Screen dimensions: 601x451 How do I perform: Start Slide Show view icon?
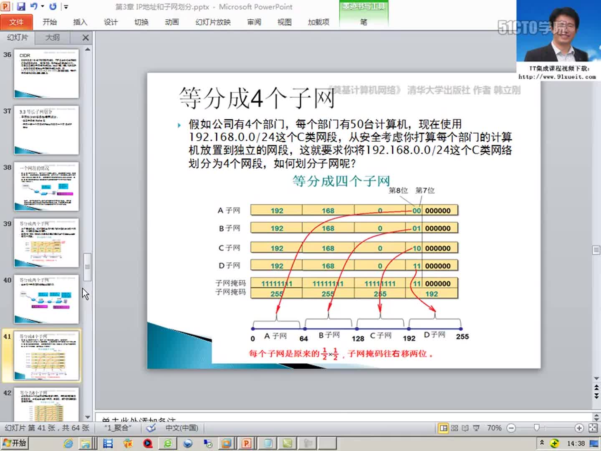pyautogui.click(x=476, y=428)
